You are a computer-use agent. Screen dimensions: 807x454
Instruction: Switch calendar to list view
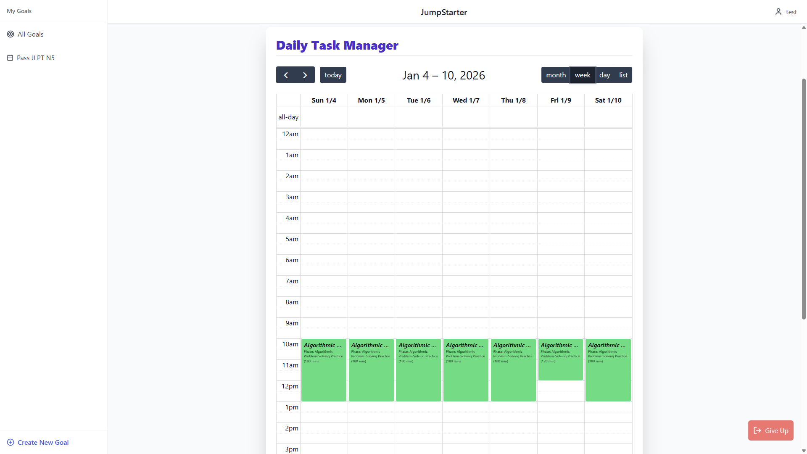(x=623, y=75)
